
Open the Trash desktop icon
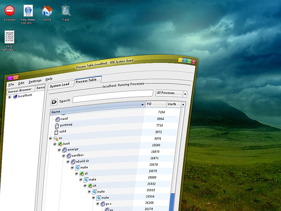pyautogui.click(x=66, y=10)
